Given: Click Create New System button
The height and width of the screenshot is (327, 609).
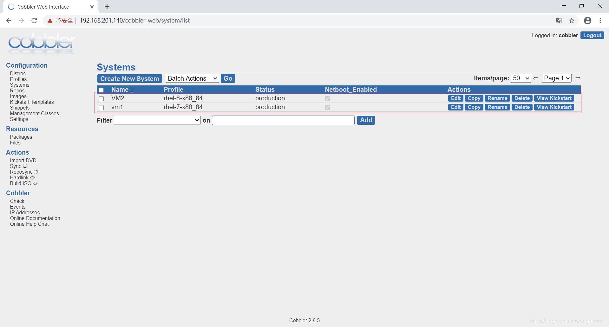Looking at the screenshot, I should [130, 78].
